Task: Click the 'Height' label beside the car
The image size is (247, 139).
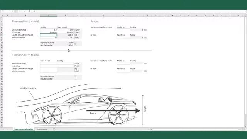Action: (x=145, y=109)
